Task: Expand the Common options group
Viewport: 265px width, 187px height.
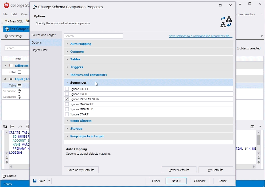Action: (x=67, y=52)
